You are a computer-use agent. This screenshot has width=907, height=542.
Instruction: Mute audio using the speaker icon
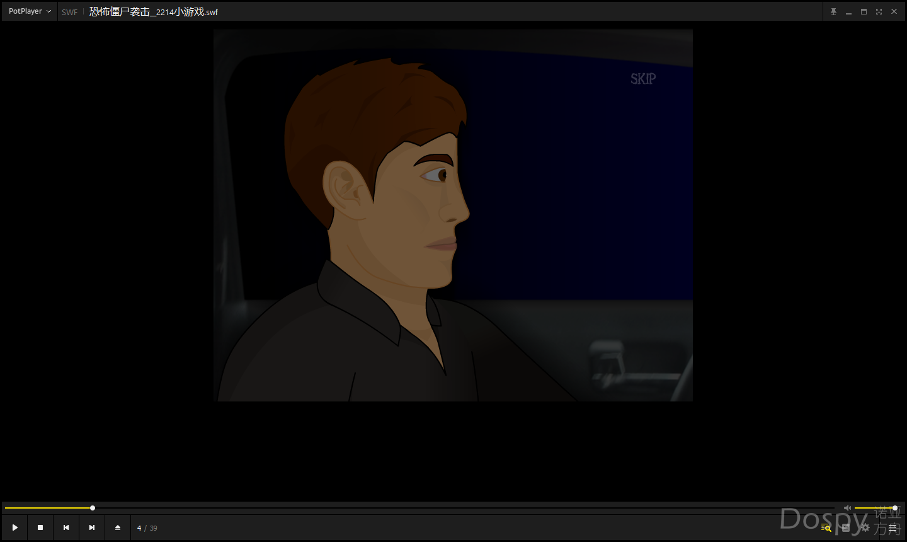pyautogui.click(x=847, y=508)
